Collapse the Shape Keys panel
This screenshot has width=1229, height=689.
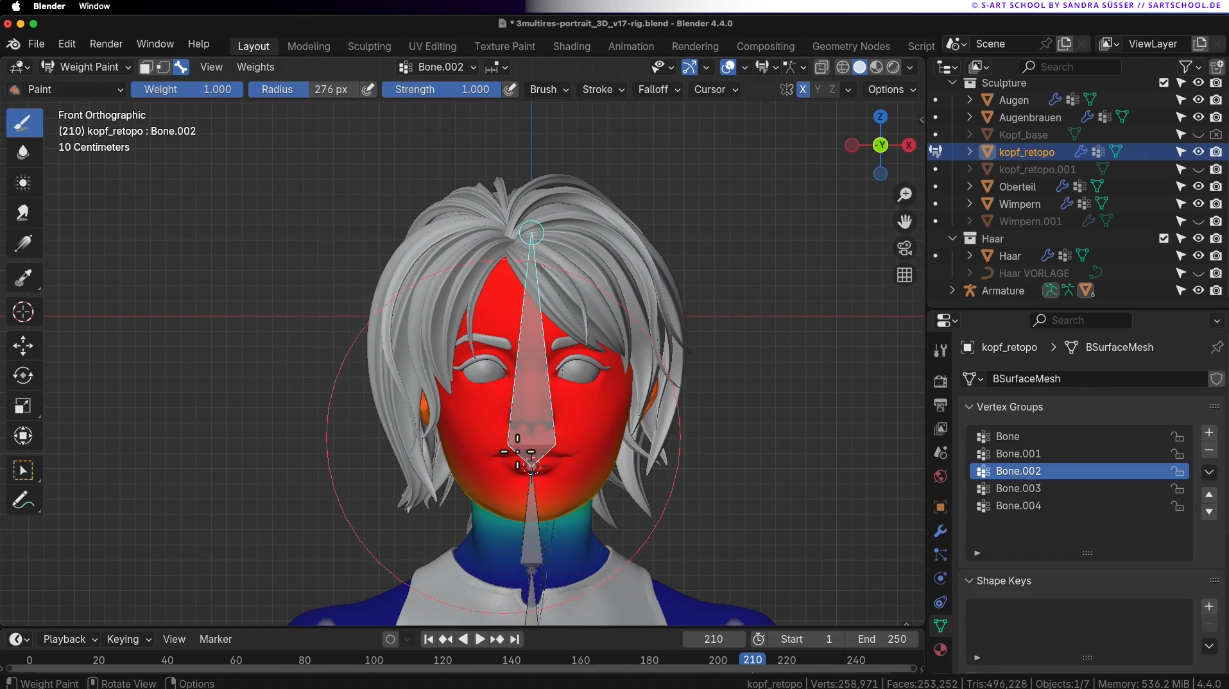[969, 581]
